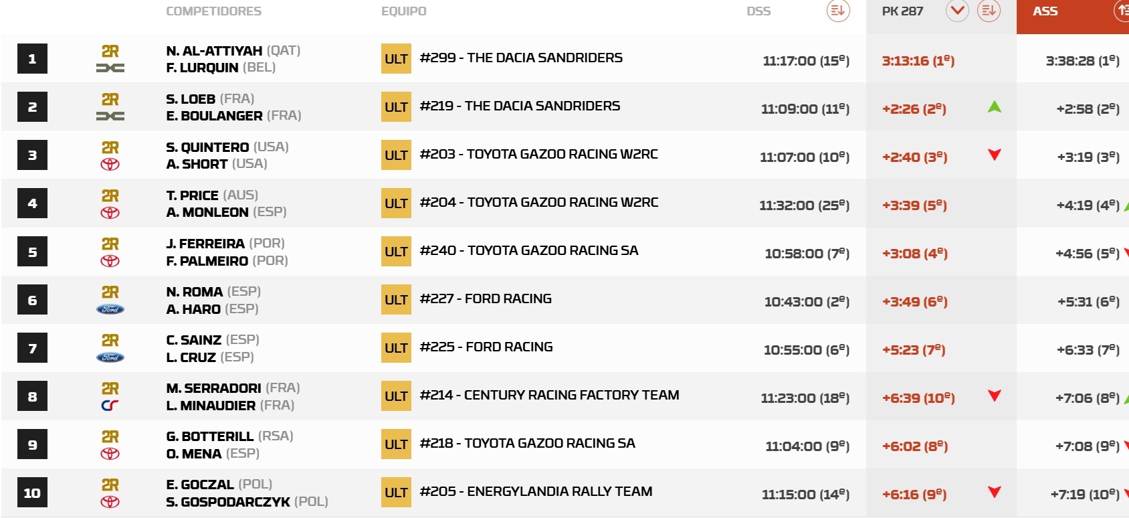Click the Toyota logo beside Quintero
1129x518 pixels.
(110, 165)
